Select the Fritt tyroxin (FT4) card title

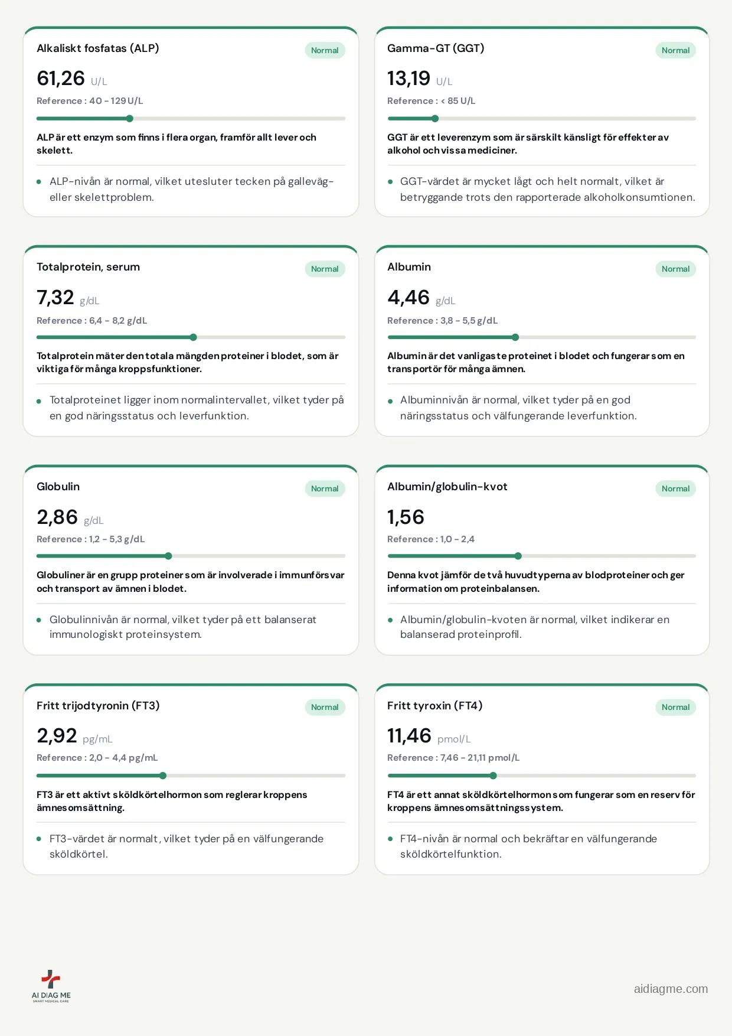[x=434, y=705]
